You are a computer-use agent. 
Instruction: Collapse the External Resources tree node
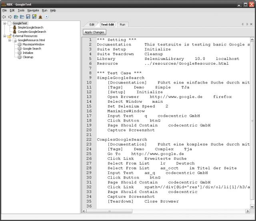[x=4, y=36]
